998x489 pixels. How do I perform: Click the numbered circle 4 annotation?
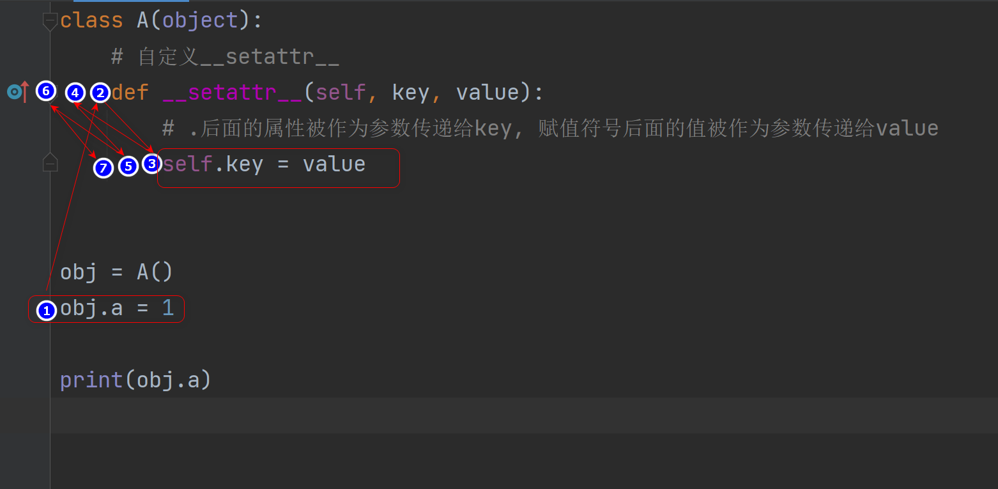pos(75,93)
